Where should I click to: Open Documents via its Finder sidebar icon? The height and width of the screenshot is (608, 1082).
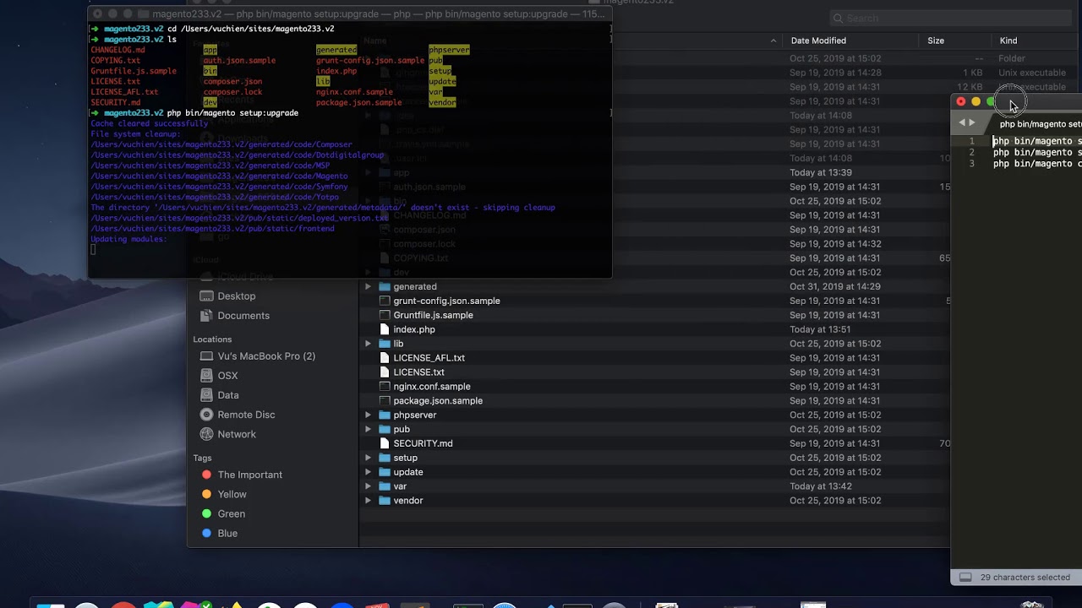[206, 316]
